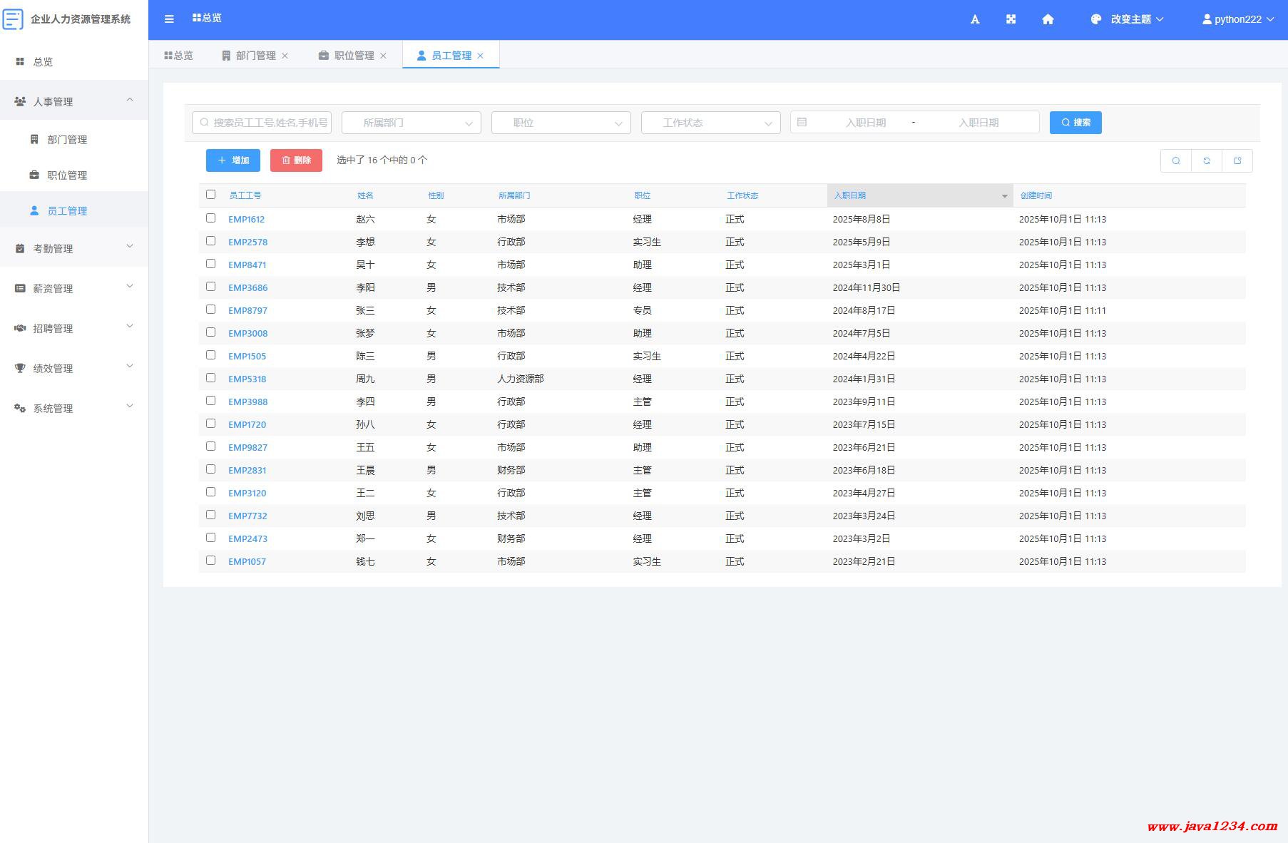Image resolution: width=1288 pixels, height=843 pixels.
Task: Expand the 考勤管理 sidebar menu
Action: click(x=74, y=248)
